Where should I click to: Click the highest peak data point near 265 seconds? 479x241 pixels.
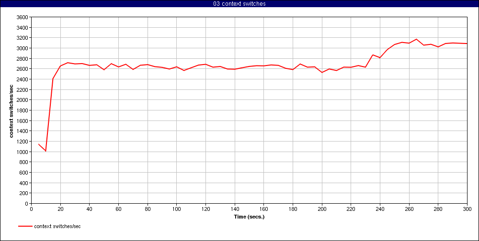[416, 39]
